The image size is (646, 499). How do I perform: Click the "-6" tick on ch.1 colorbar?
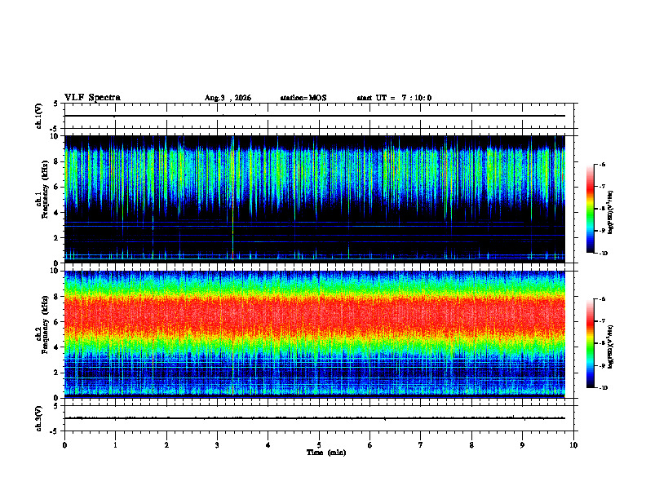(602, 164)
